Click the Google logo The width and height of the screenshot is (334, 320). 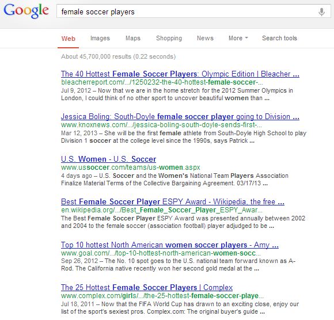[x=26, y=11]
